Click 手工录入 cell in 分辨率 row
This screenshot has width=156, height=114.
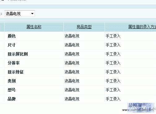pos(113,63)
